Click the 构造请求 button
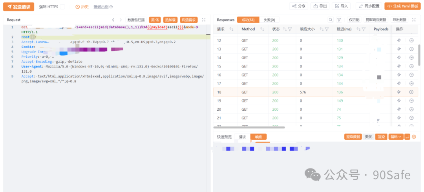The image size is (424, 192). (x=189, y=20)
